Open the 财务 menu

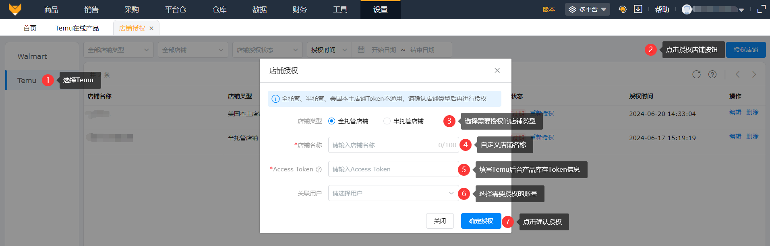click(x=300, y=10)
